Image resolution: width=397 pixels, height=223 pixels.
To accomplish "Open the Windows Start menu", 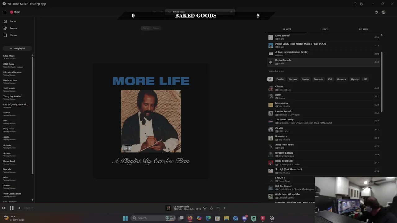I will point(125,218).
